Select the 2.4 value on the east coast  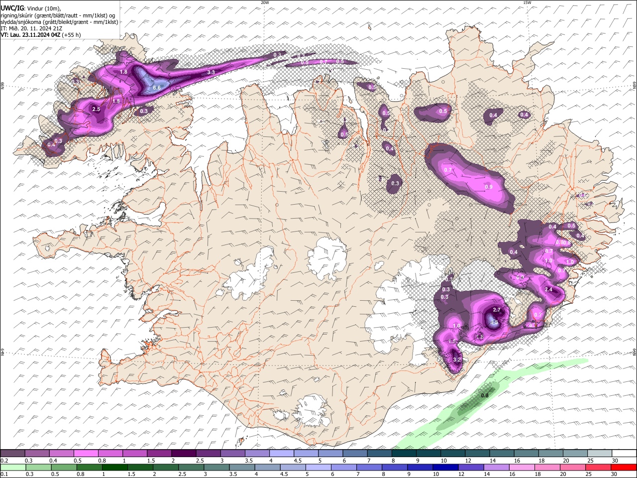tap(549, 289)
